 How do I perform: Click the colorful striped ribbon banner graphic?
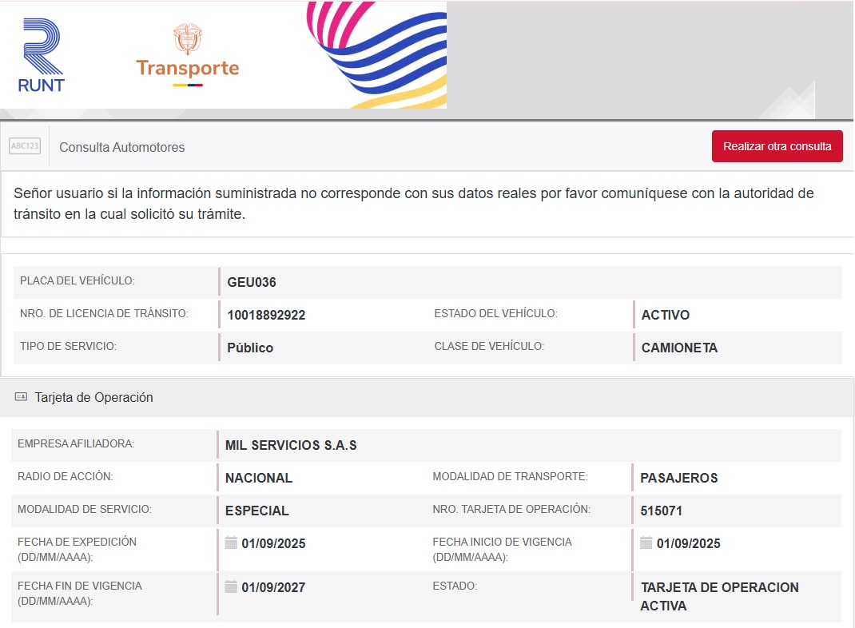pos(377,55)
